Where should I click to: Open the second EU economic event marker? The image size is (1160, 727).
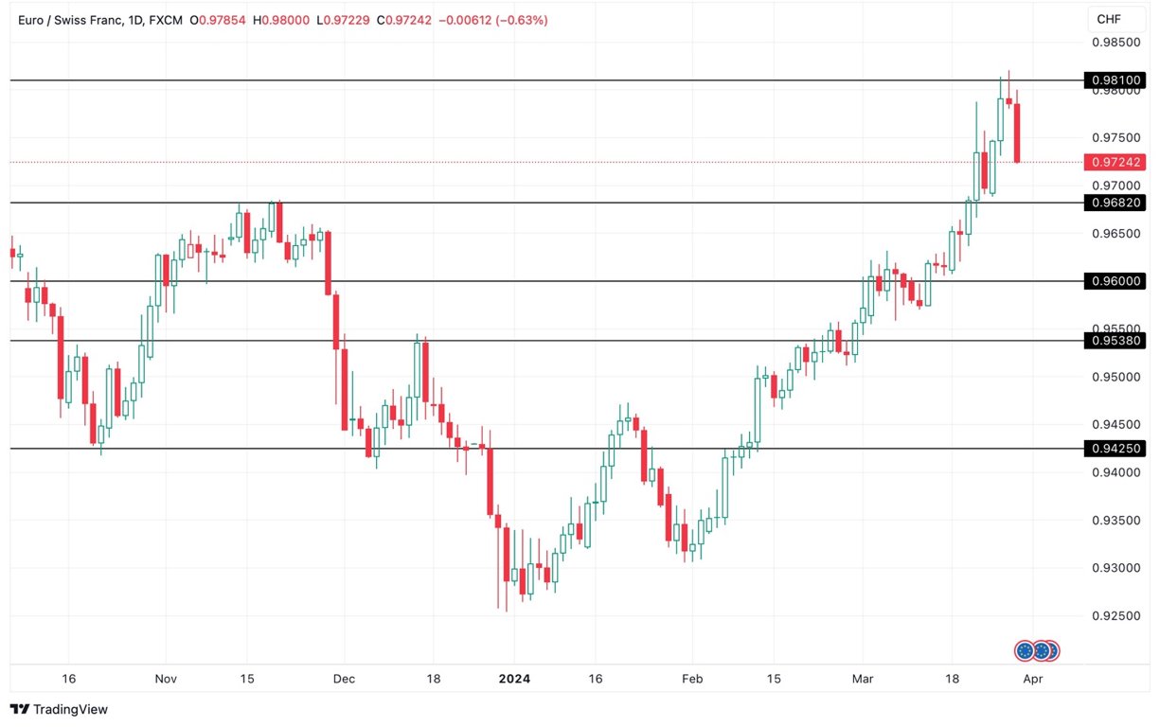pyautogui.click(x=1041, y=650)
